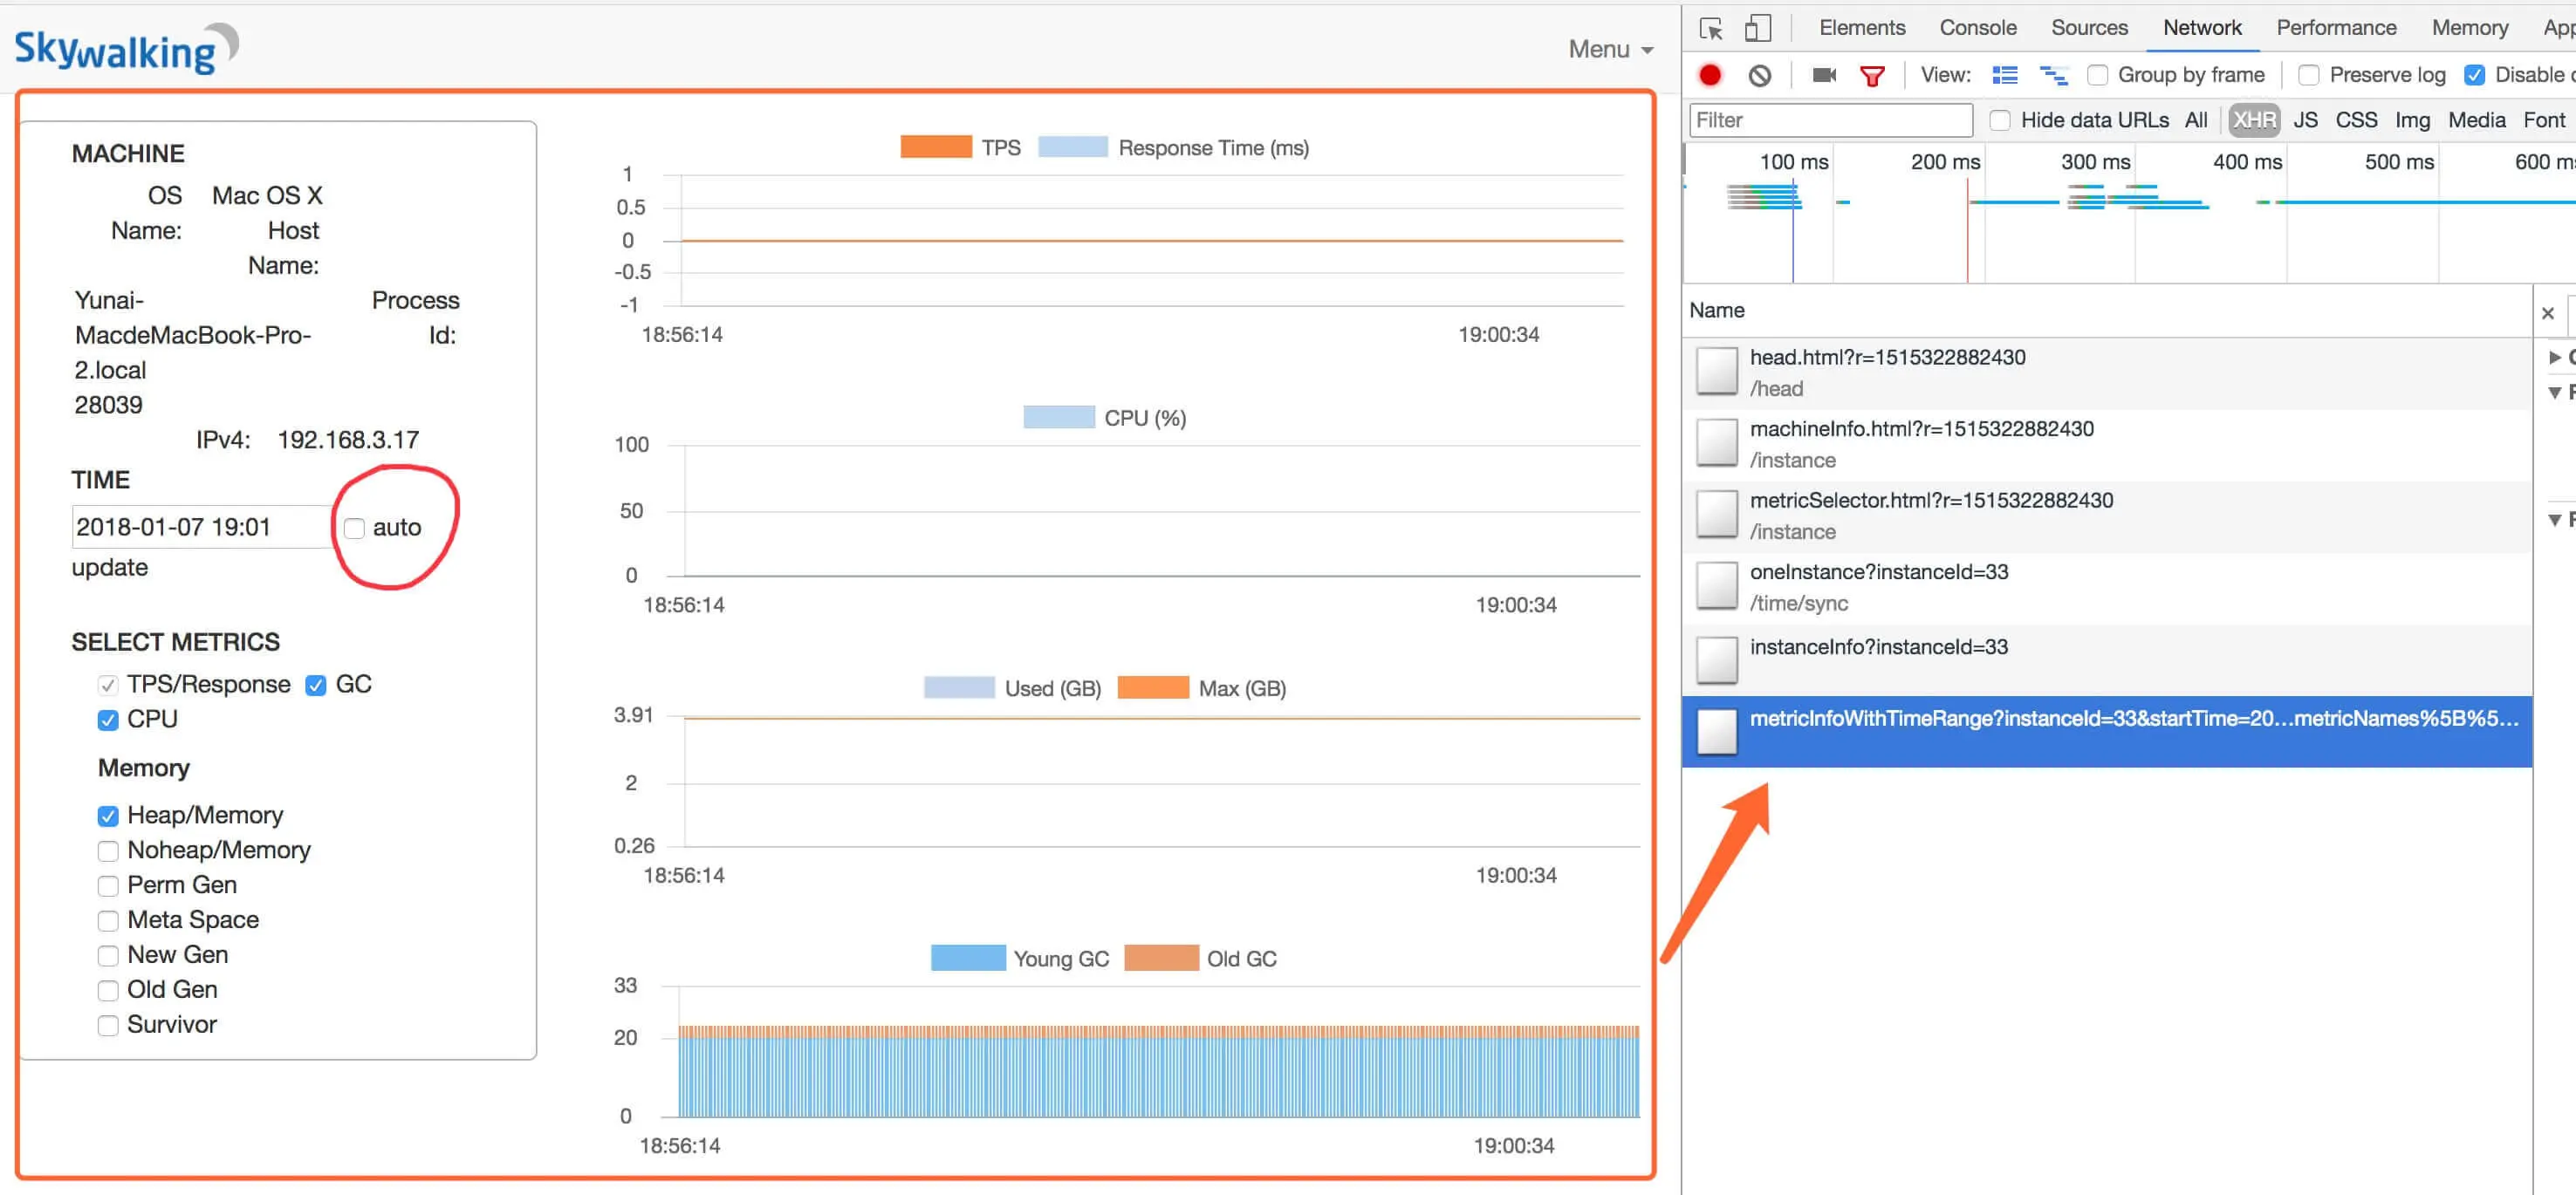Expand the collapsed section triangle in details pane
This screenshot has height=1195, width=2576.
[x=2555, y=357]
